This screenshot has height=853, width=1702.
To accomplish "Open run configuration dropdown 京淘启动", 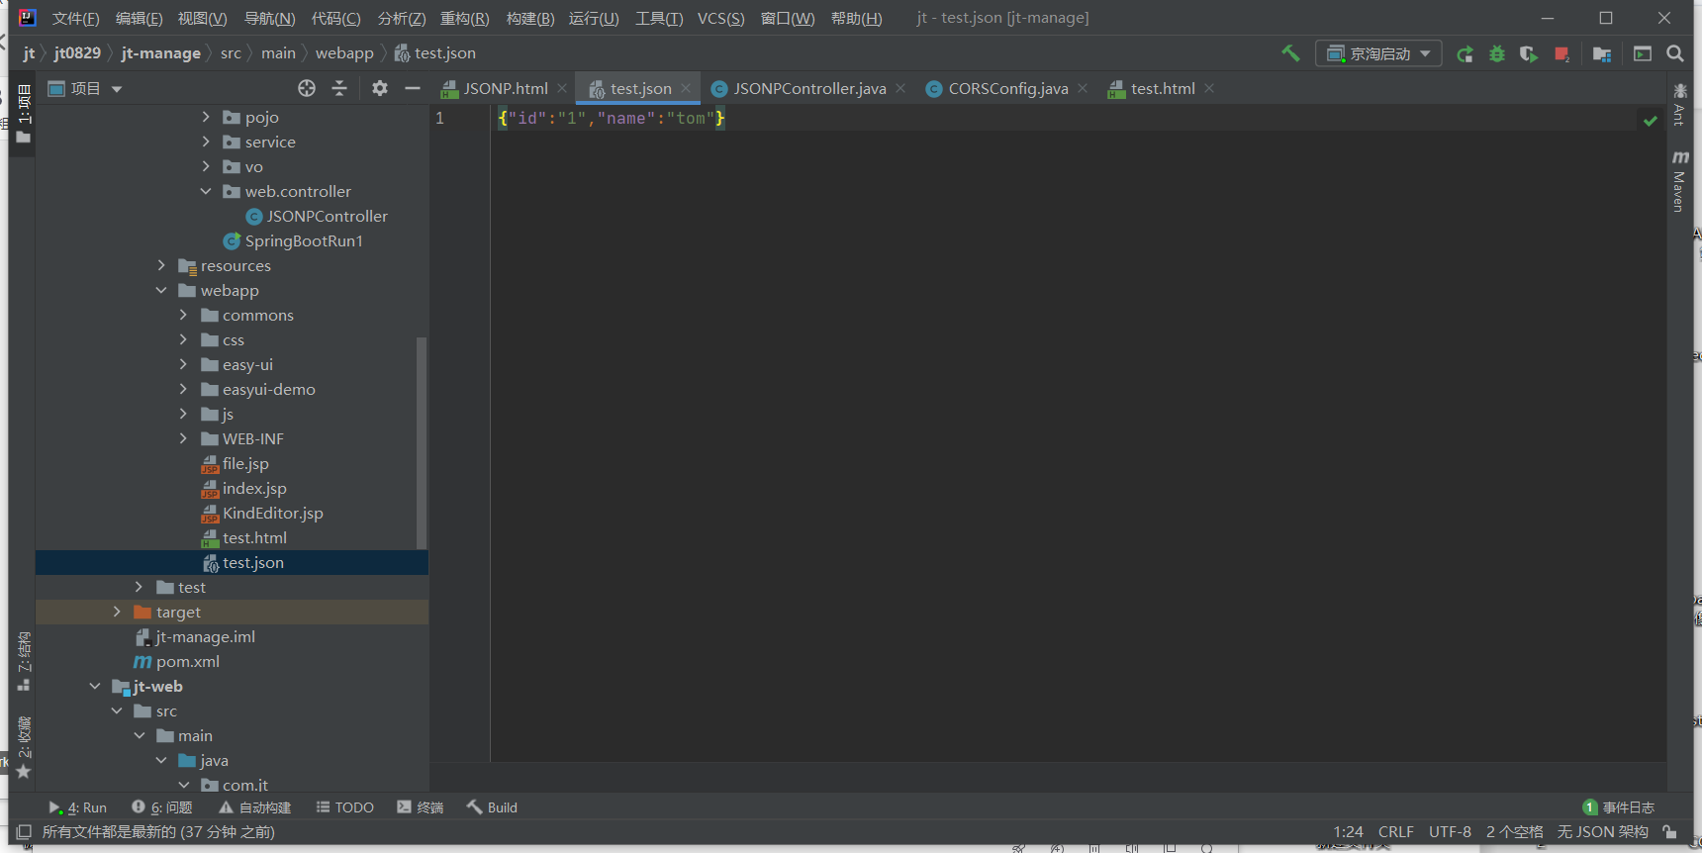I will coord(1378,53).
